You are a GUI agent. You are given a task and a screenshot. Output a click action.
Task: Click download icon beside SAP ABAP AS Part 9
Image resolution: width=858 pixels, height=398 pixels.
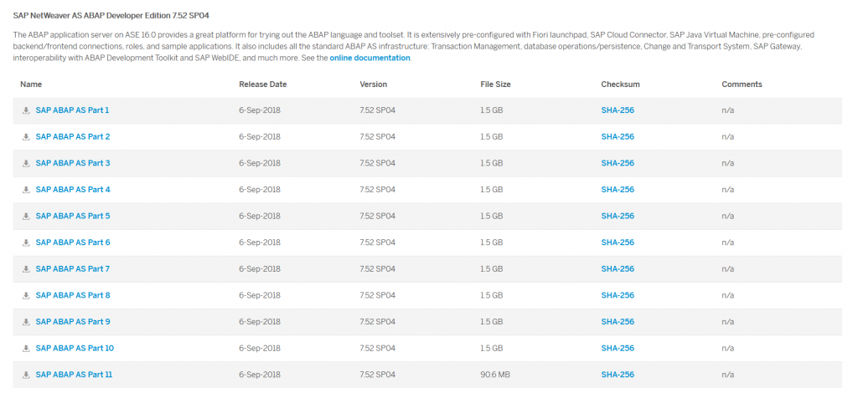click(26, 322)
